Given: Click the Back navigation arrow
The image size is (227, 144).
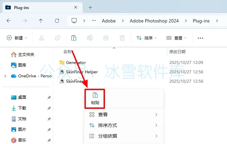Looking at the screenshot, I should pyautogui.click(x=9, y=21).
